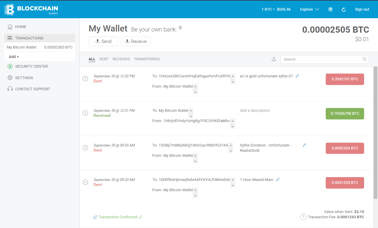
Task: Click 'Value when Sent: $3.10' text
Action: [x=344, y=212]
